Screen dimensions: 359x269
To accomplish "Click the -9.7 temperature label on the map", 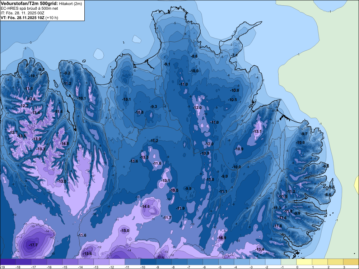I will 304,134.
